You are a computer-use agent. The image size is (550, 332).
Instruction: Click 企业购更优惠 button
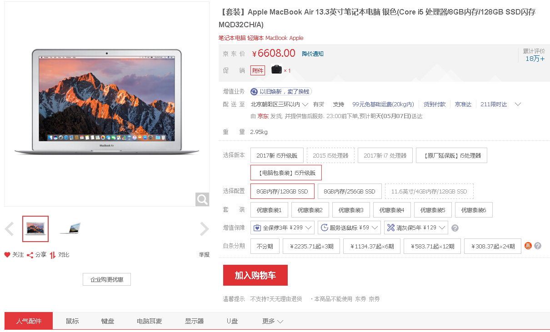click(x=107, y=279)
